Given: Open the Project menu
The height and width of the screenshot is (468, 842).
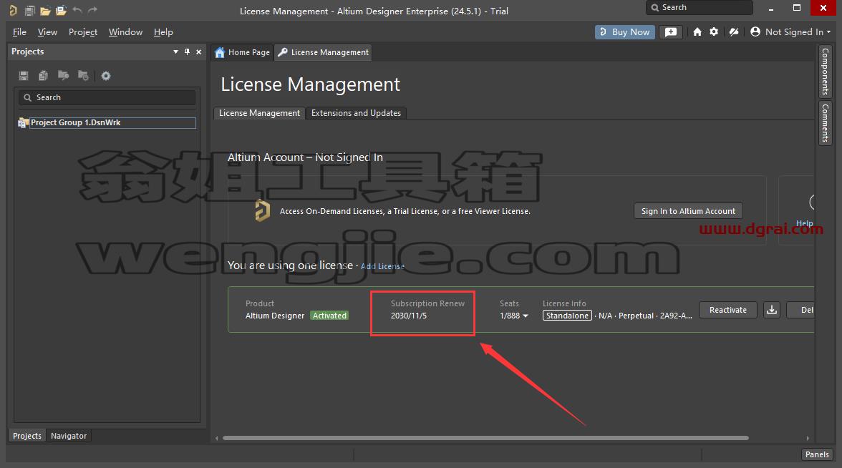Looking at the screenshot, I should (x=83, y=32).
